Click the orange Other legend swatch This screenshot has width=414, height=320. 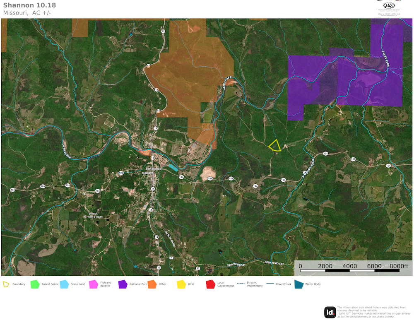(x=152, y=284)
